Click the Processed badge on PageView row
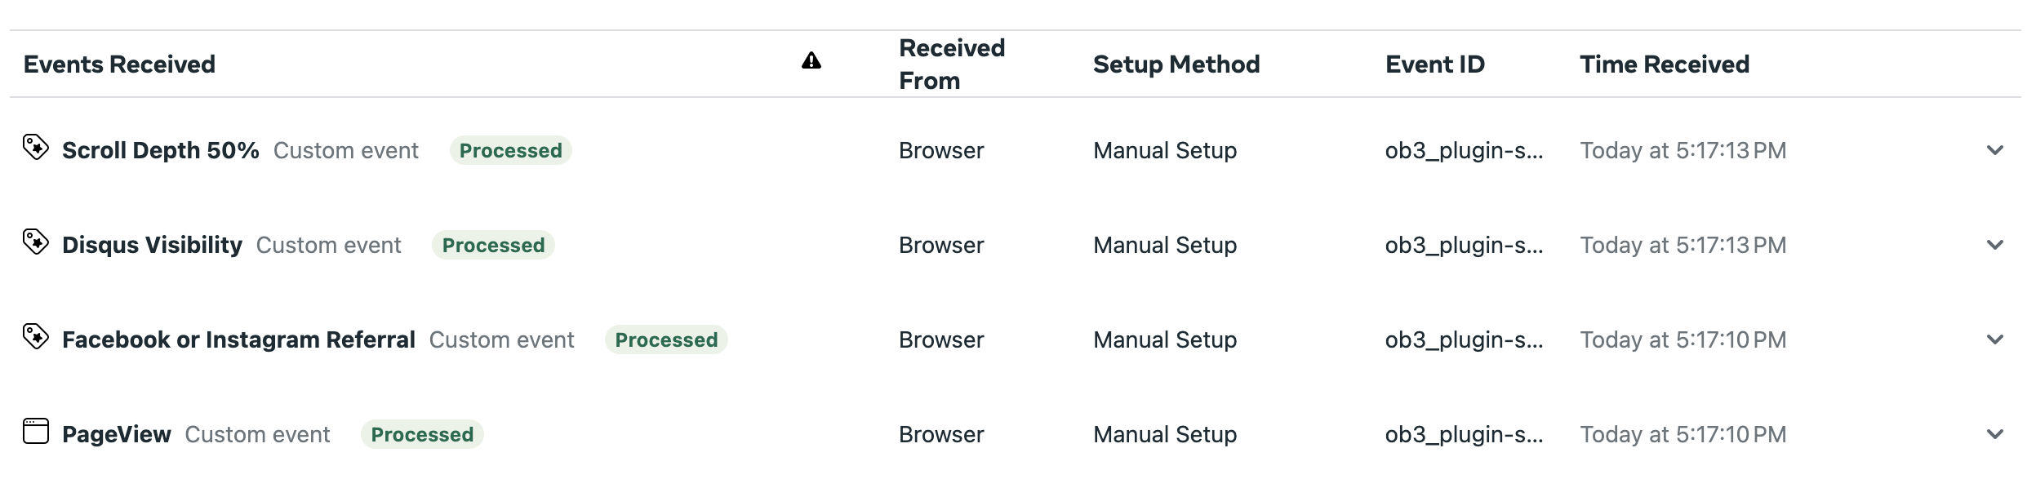The width and height of the screenshot is (2036, 488). coord(422,434)
